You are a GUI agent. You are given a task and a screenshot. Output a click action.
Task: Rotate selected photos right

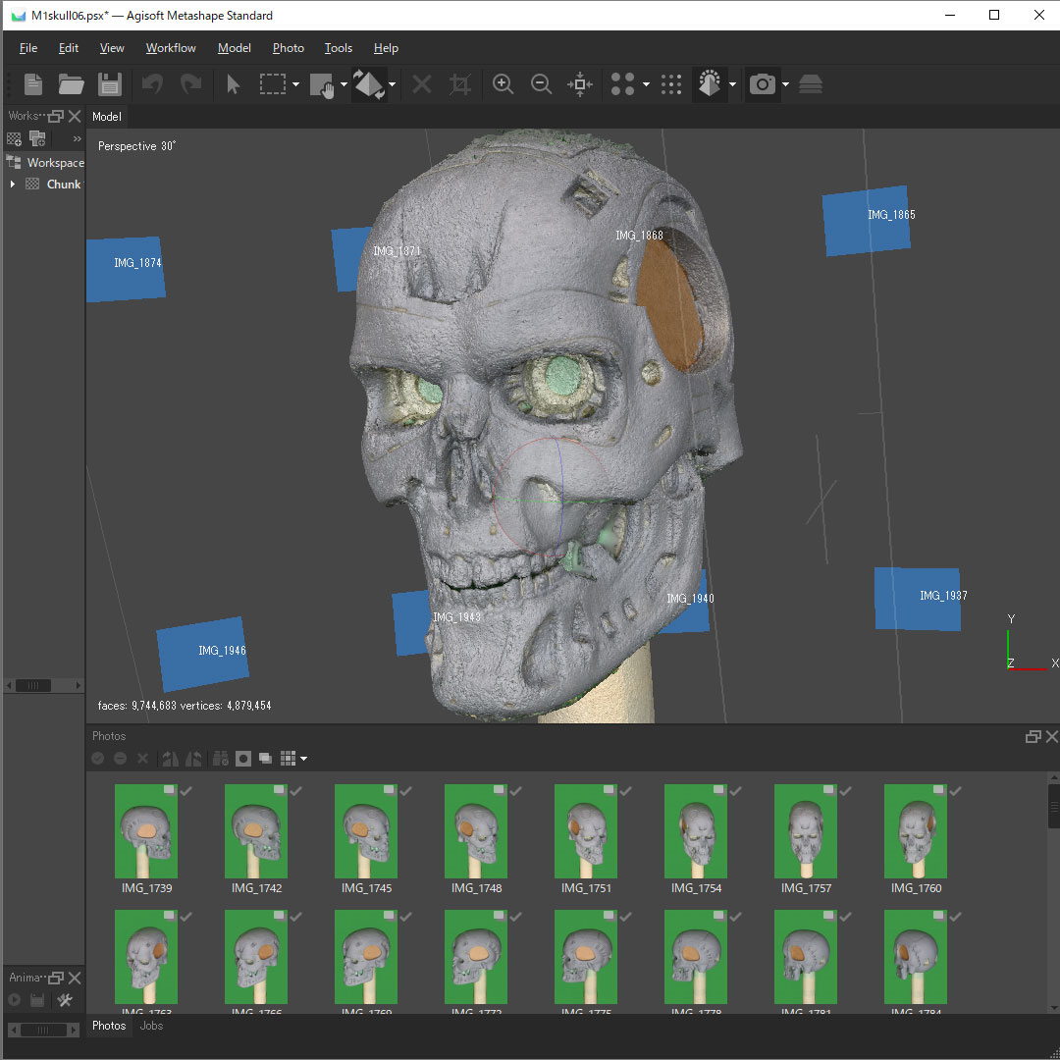(x=193, y=759)
